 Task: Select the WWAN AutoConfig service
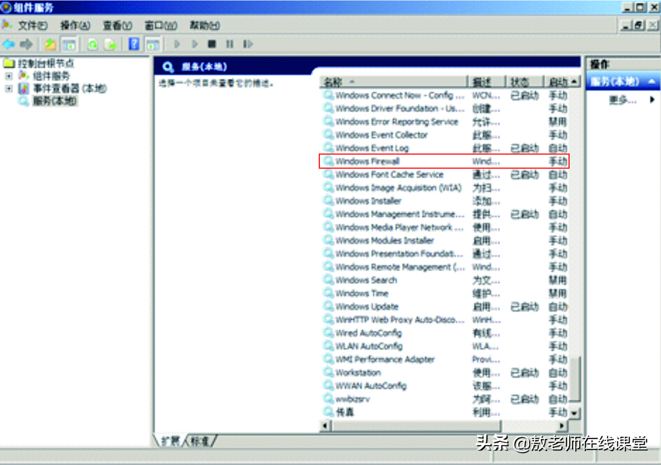pos(444,386)
